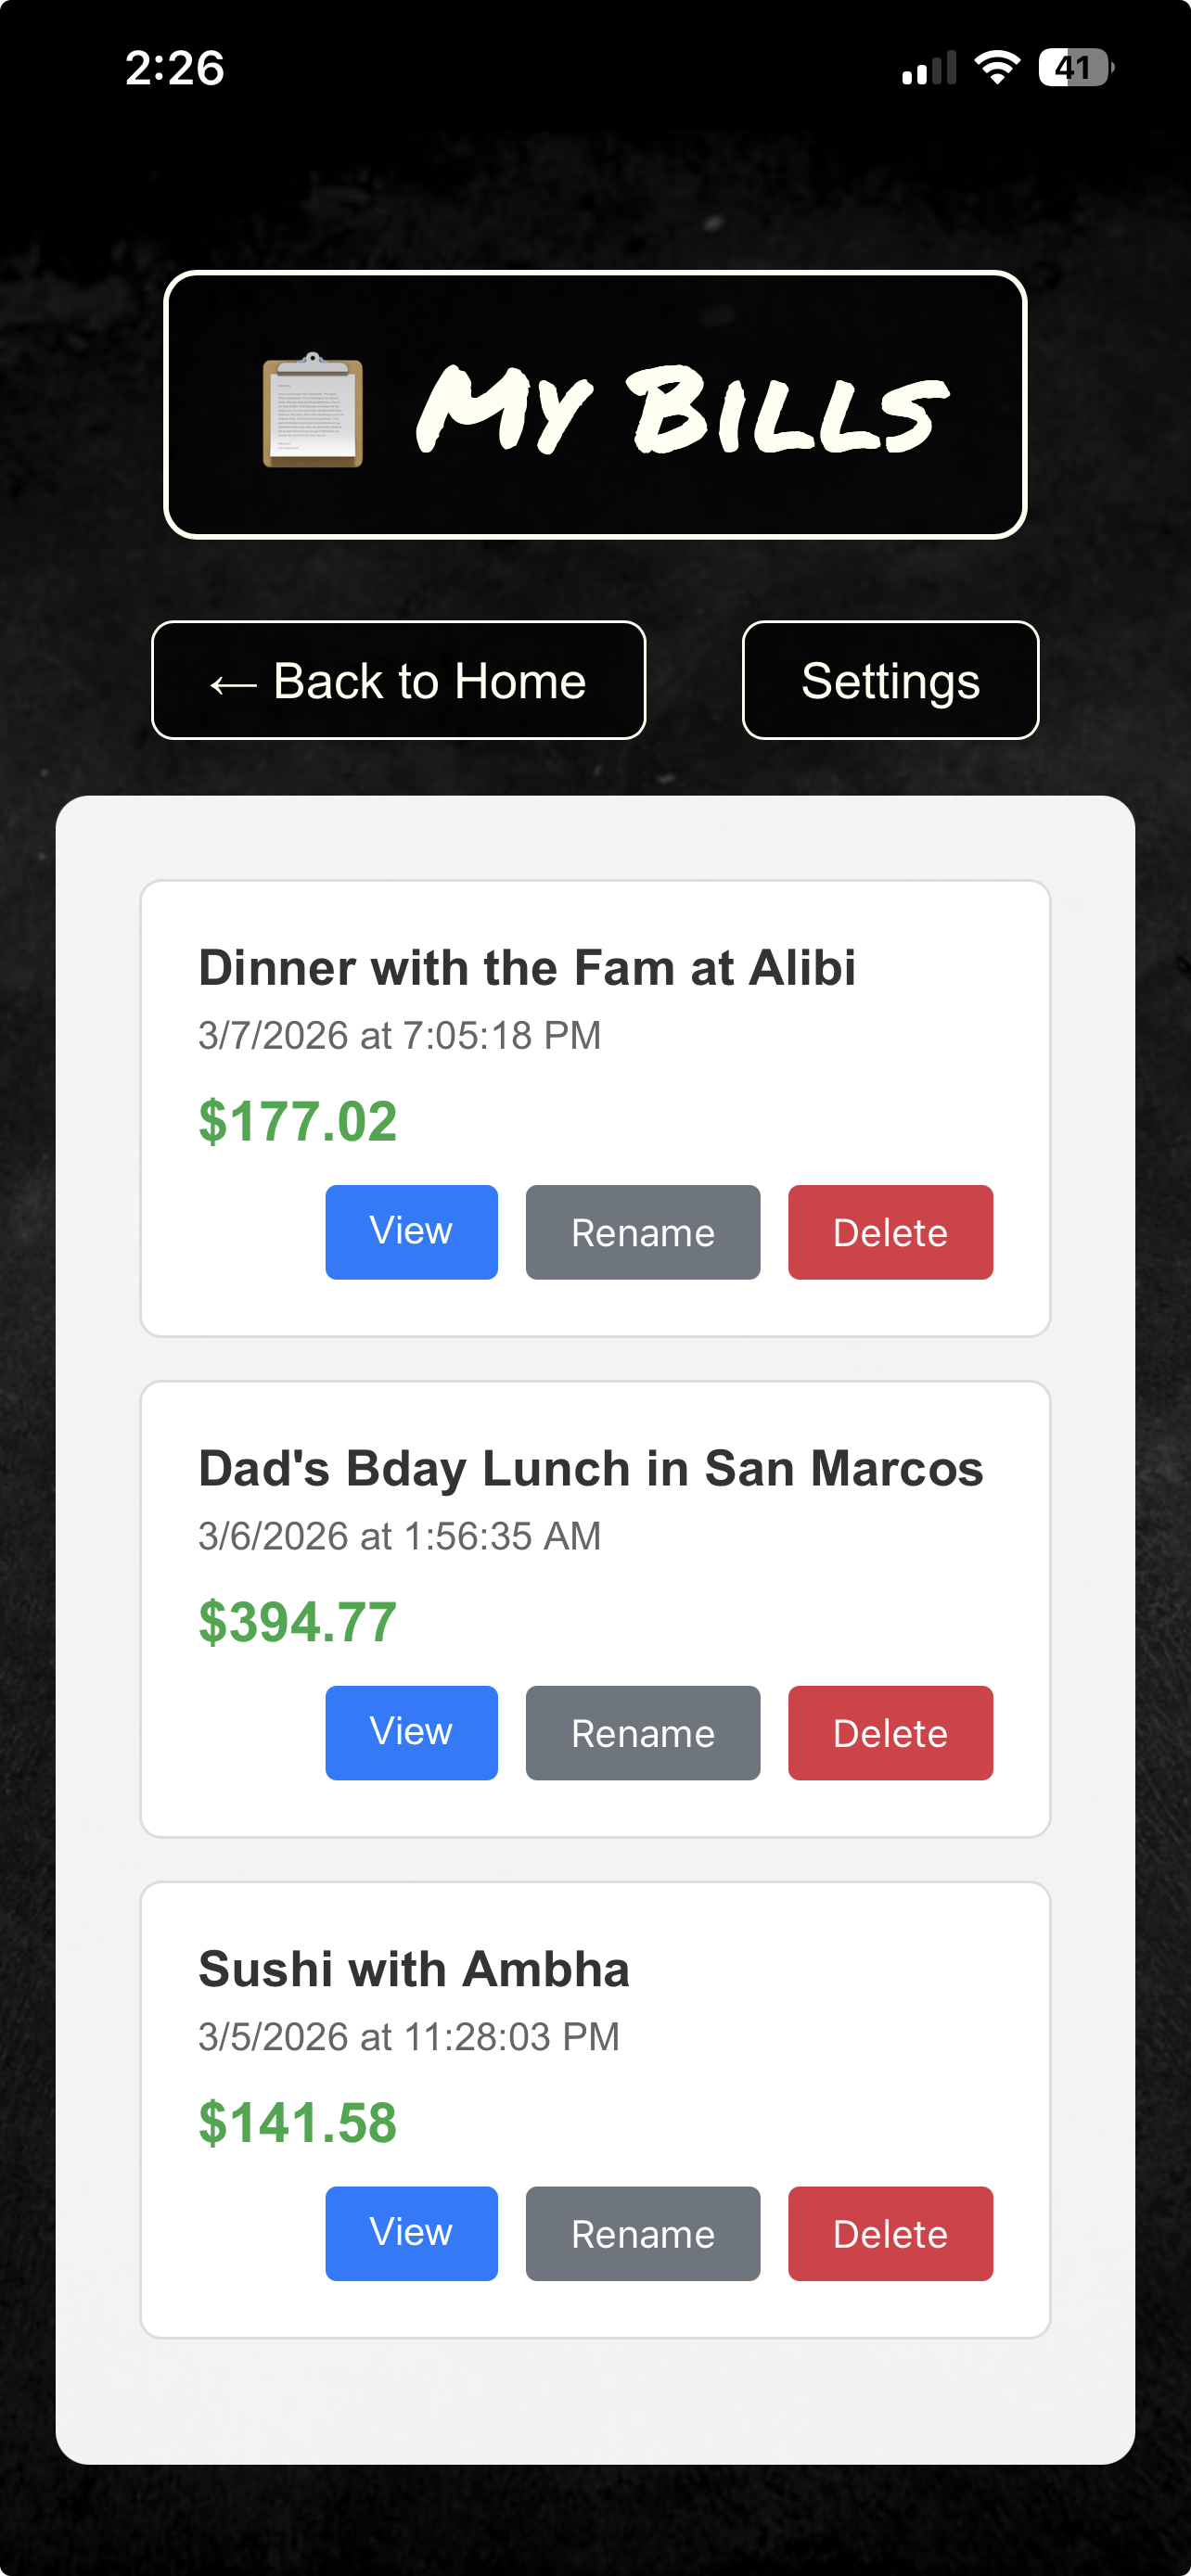Open the Settings button

click(890, 681)
